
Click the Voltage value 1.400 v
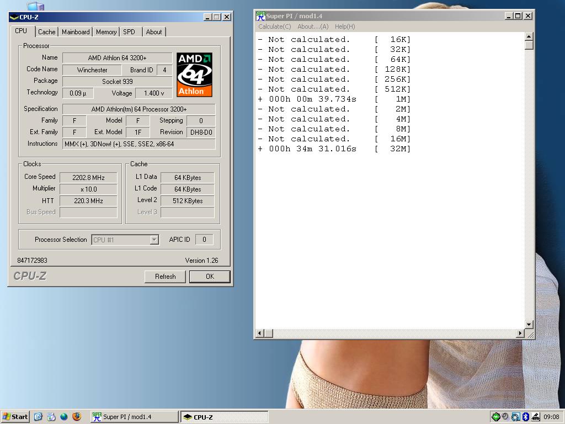tap(154, 93)
